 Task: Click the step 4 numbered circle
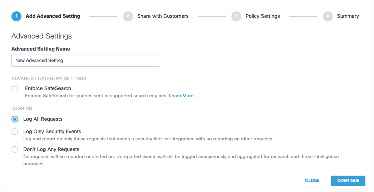[328, 16]
